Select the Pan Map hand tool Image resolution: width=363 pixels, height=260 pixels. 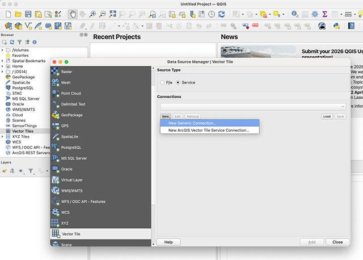click(73, 14)
